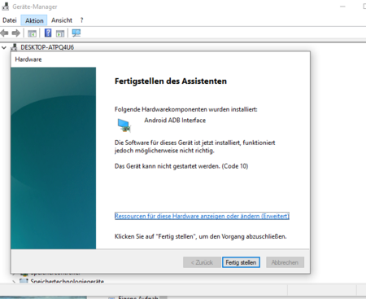The image size is (366, 299).
Task: Click the Android ADB Interface text
Action: tap(175, 120)
